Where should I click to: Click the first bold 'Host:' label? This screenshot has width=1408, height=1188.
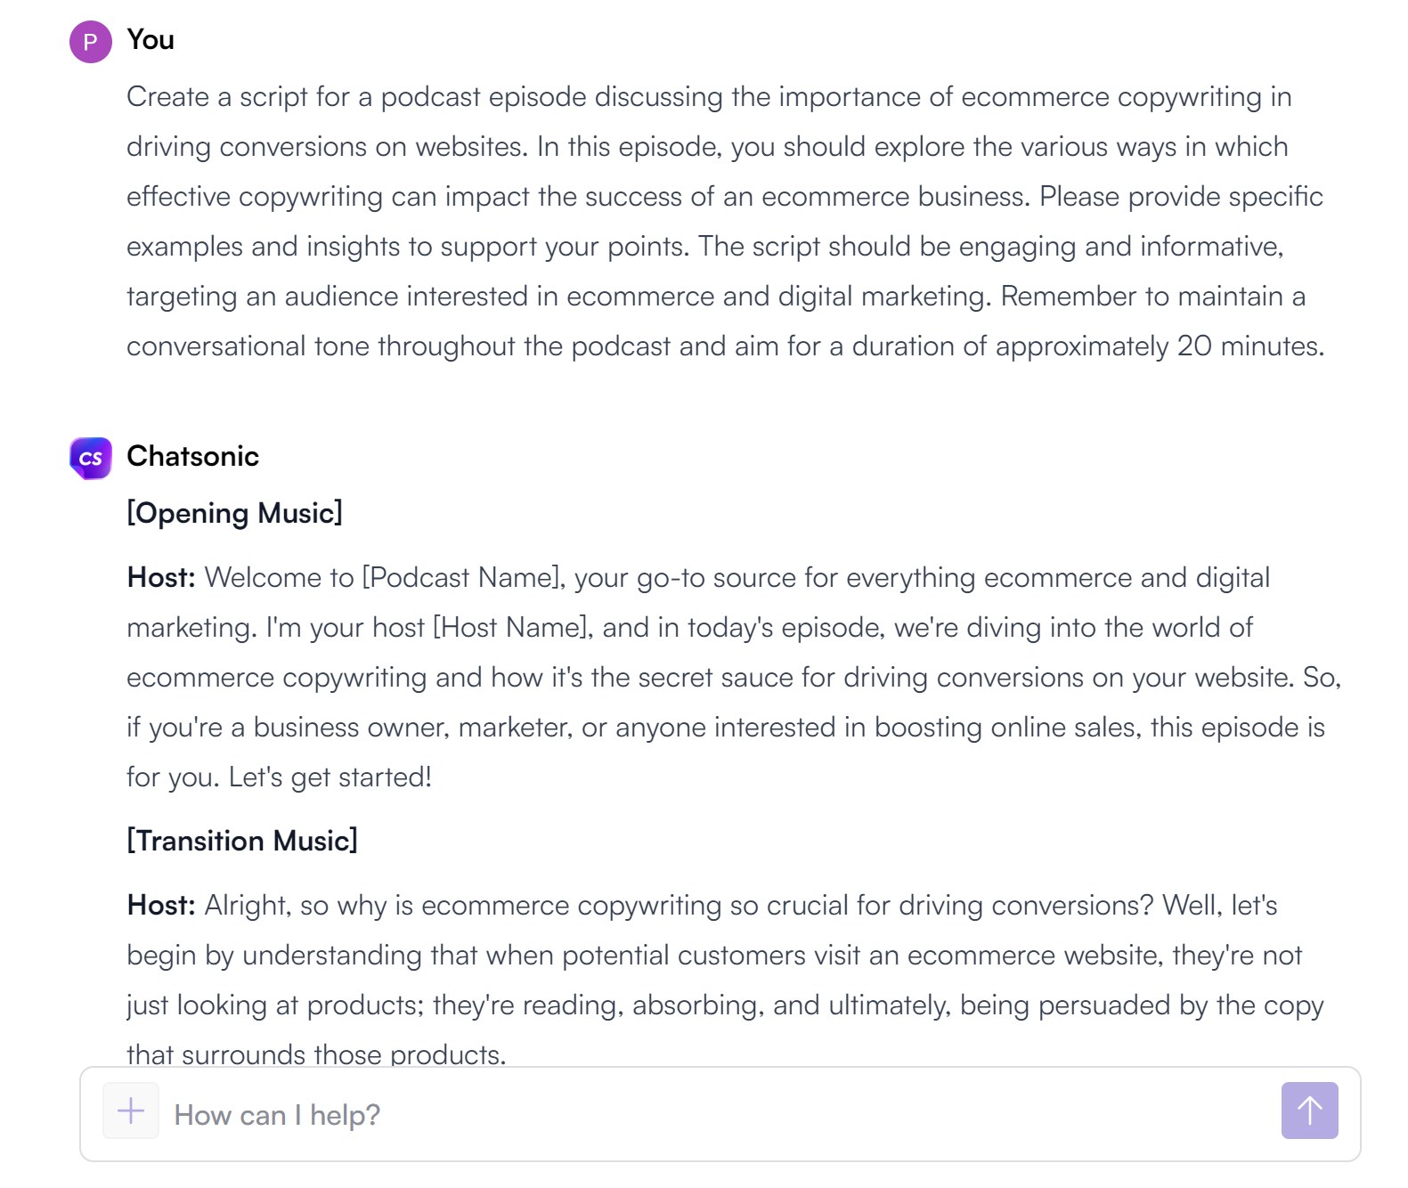(x=161, y=578)
